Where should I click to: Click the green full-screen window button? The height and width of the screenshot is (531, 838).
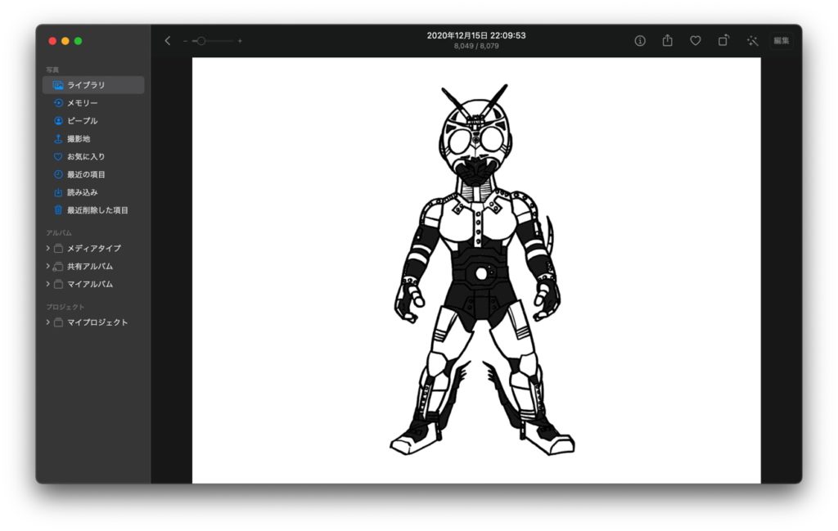pos(78,41)
